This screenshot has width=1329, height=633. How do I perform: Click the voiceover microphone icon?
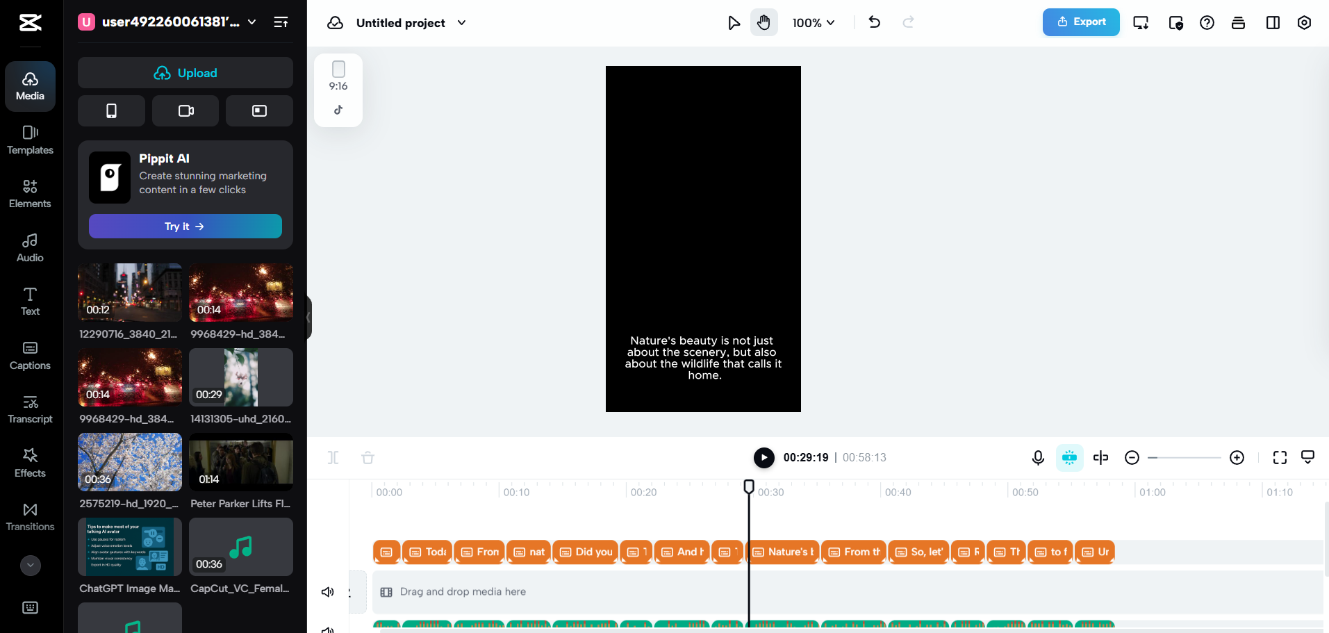1038,457
